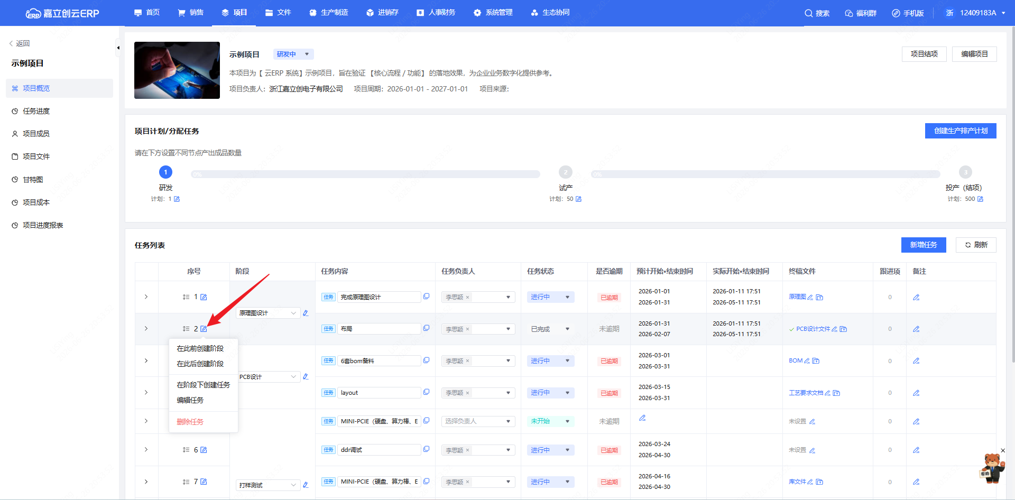Edit pencil icon next to BOM file
Viewport: 1015px width, 500px height.
click(807, 361)
